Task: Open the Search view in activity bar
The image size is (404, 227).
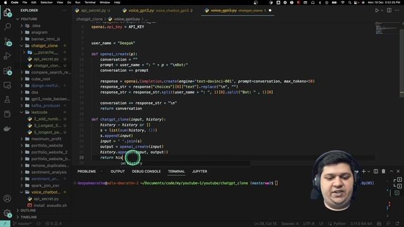Action: tap(7, 26)
